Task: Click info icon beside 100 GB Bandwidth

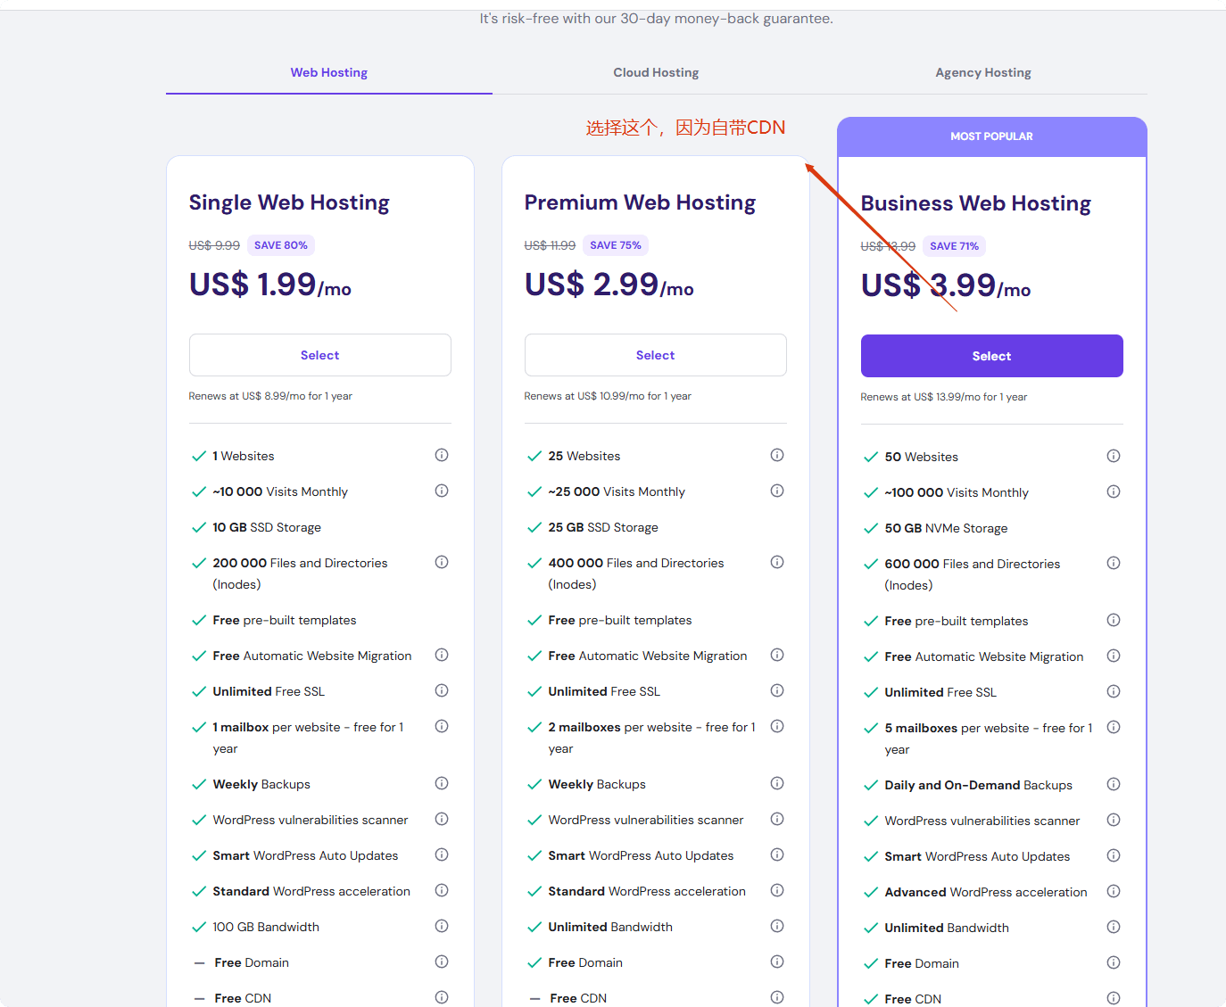Action: click(442, 926)
